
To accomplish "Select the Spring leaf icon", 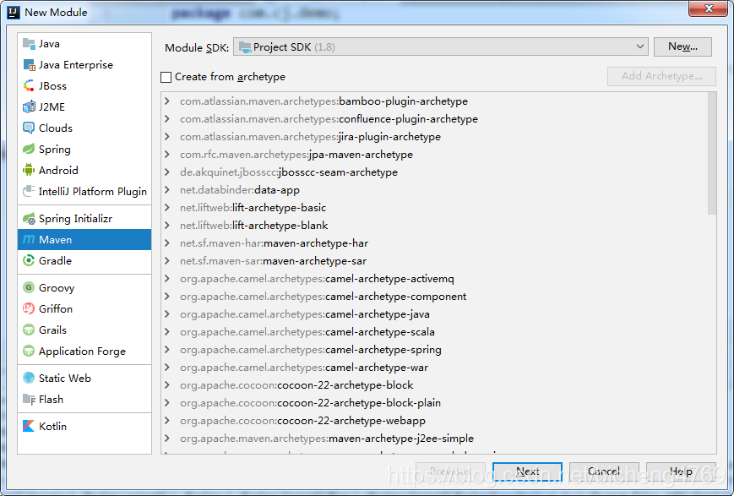I will point(29,150).
